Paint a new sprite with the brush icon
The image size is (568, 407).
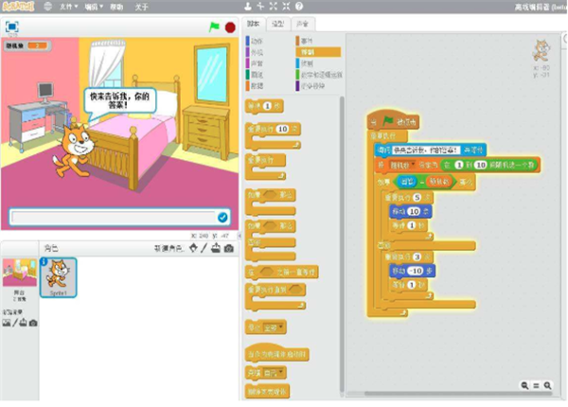pyautogui.click(x=204, y=248)
